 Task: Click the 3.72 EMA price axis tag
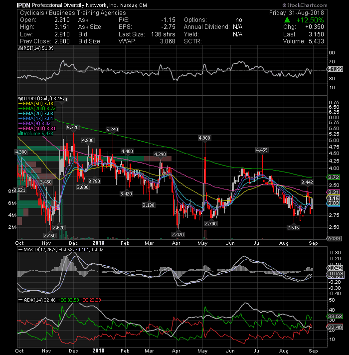tap(334, 177)
